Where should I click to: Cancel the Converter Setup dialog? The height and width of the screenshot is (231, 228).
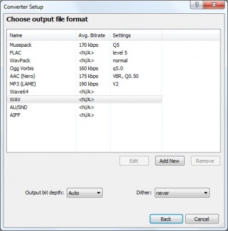(x=202, y=219)
